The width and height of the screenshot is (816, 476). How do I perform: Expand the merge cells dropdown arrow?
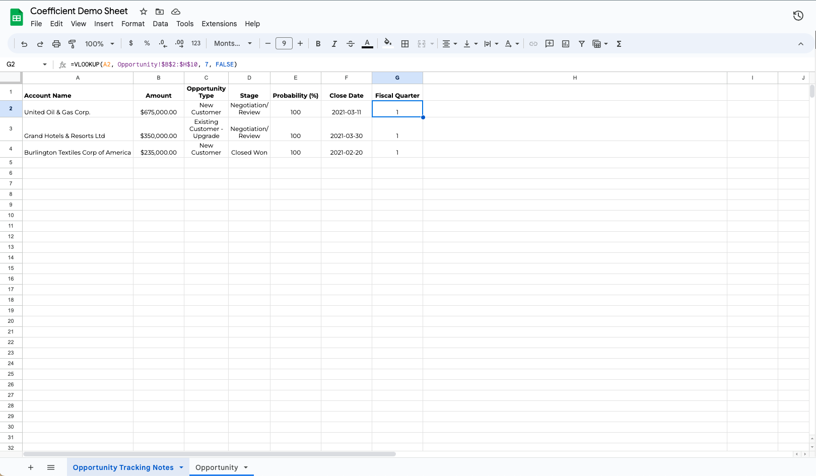[x=432, y=44]
